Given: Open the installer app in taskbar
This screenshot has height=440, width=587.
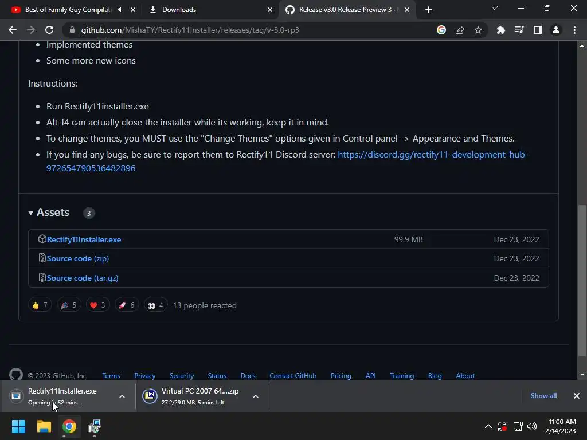Looking at the screenshot, I should point(95,426).
